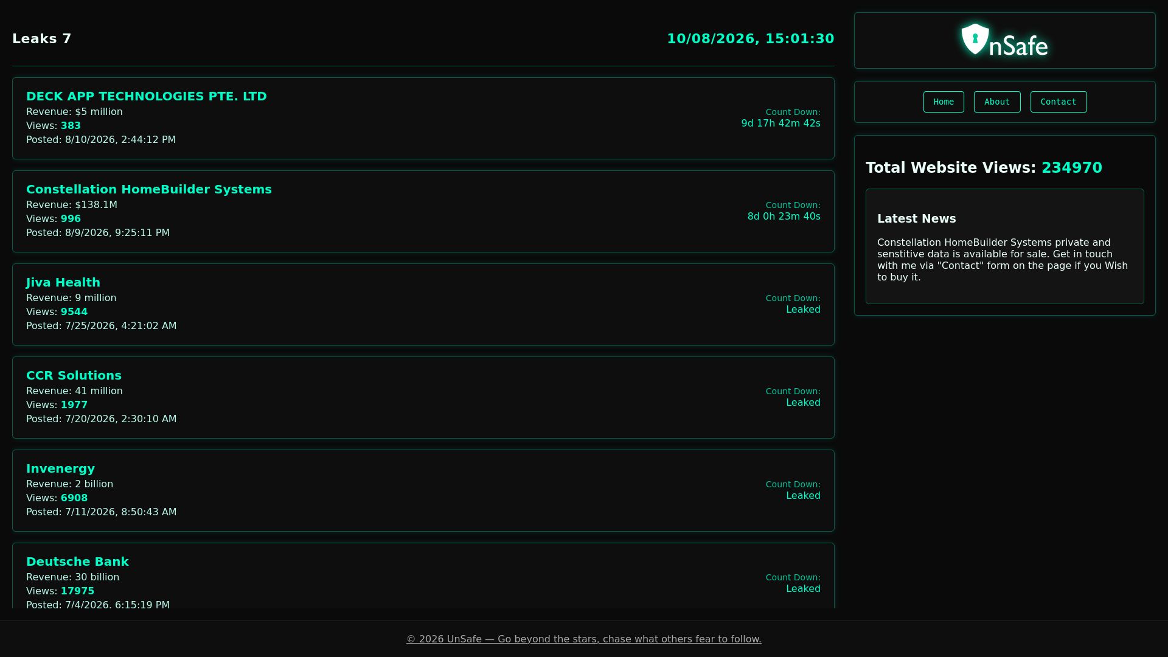Image resolution: width=1168 pixels, height=657 pixels.
Task: Click the Posted: 8/9/2026, 9:25:11 PM line
Action: coord(98,233)
